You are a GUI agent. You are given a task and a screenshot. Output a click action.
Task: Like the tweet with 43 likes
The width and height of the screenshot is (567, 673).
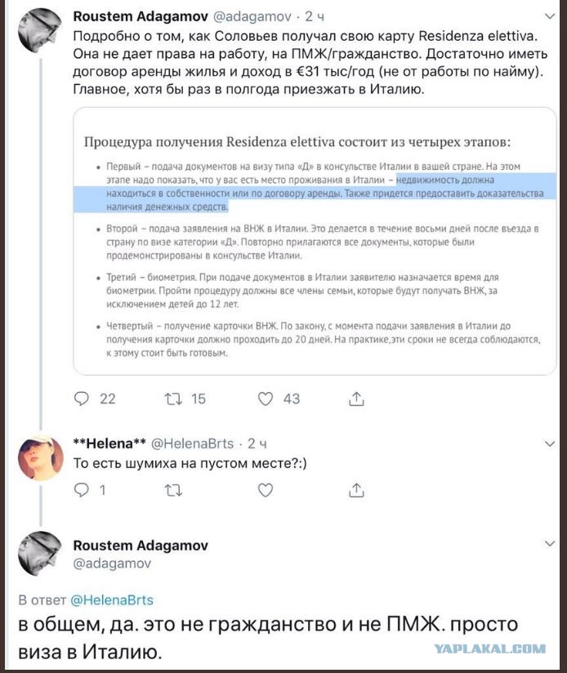[x=265, y=399]
